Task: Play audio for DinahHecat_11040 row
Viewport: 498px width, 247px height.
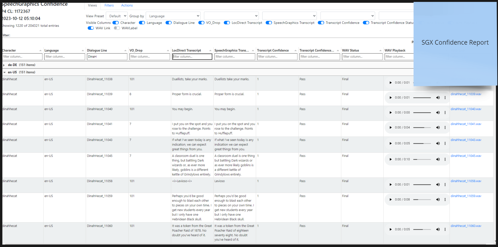Action: [x=390, y=113]
